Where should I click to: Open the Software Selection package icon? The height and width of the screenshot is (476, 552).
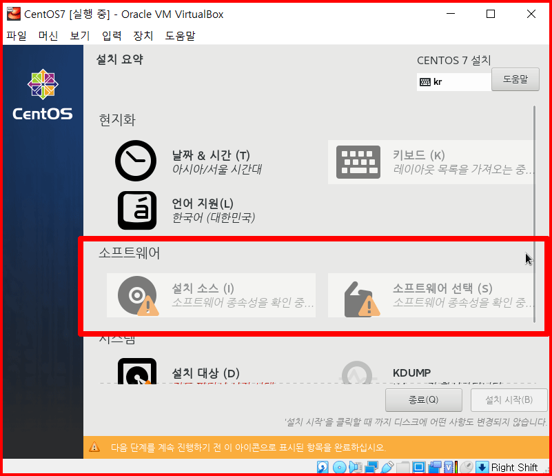pyautogui.click(x=361, y=299)
